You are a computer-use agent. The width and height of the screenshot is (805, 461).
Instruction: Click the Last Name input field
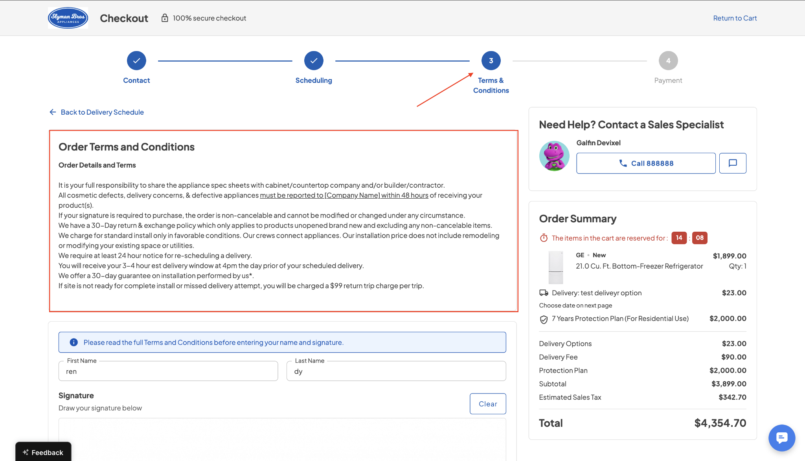point(396,371)
